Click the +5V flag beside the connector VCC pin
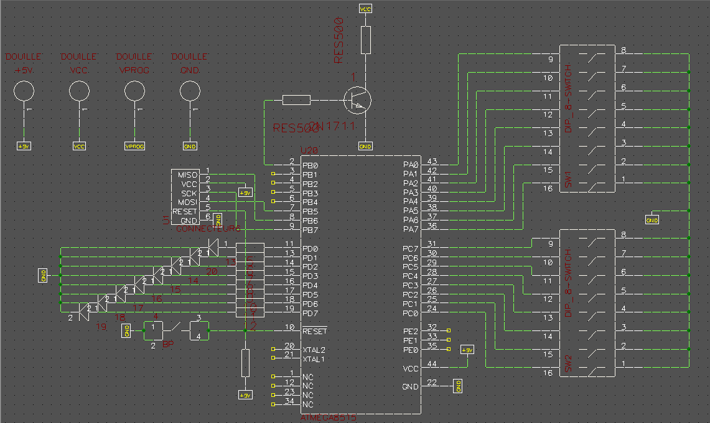The height and width of the screenshot is (423, 710). [x=245, y=193]
